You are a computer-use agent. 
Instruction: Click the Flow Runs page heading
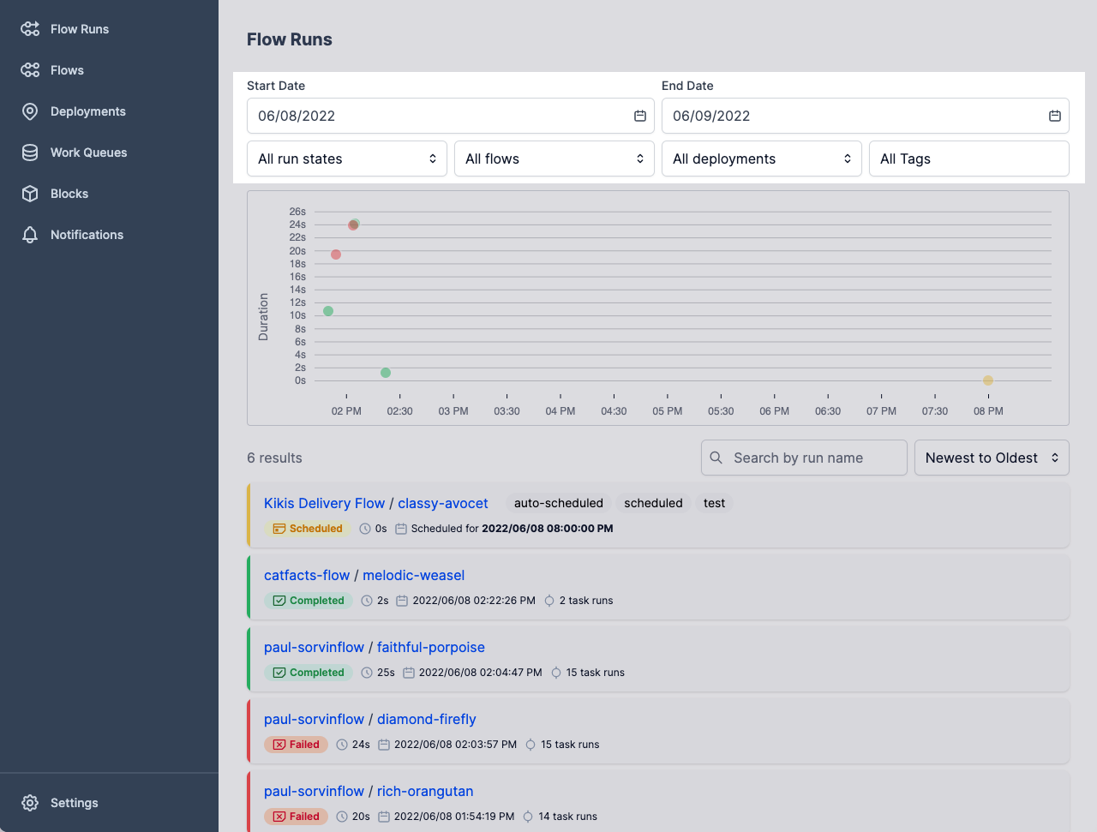pos(290,39)
